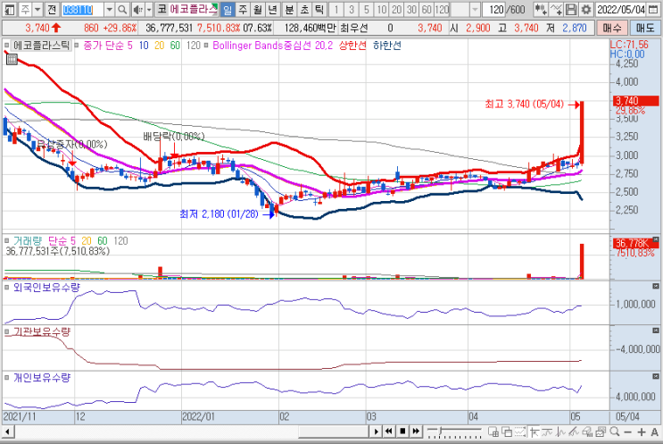Switch to tick (틱) chart period
The height and width of the screenshot is (444, 663).
(319, 9)
